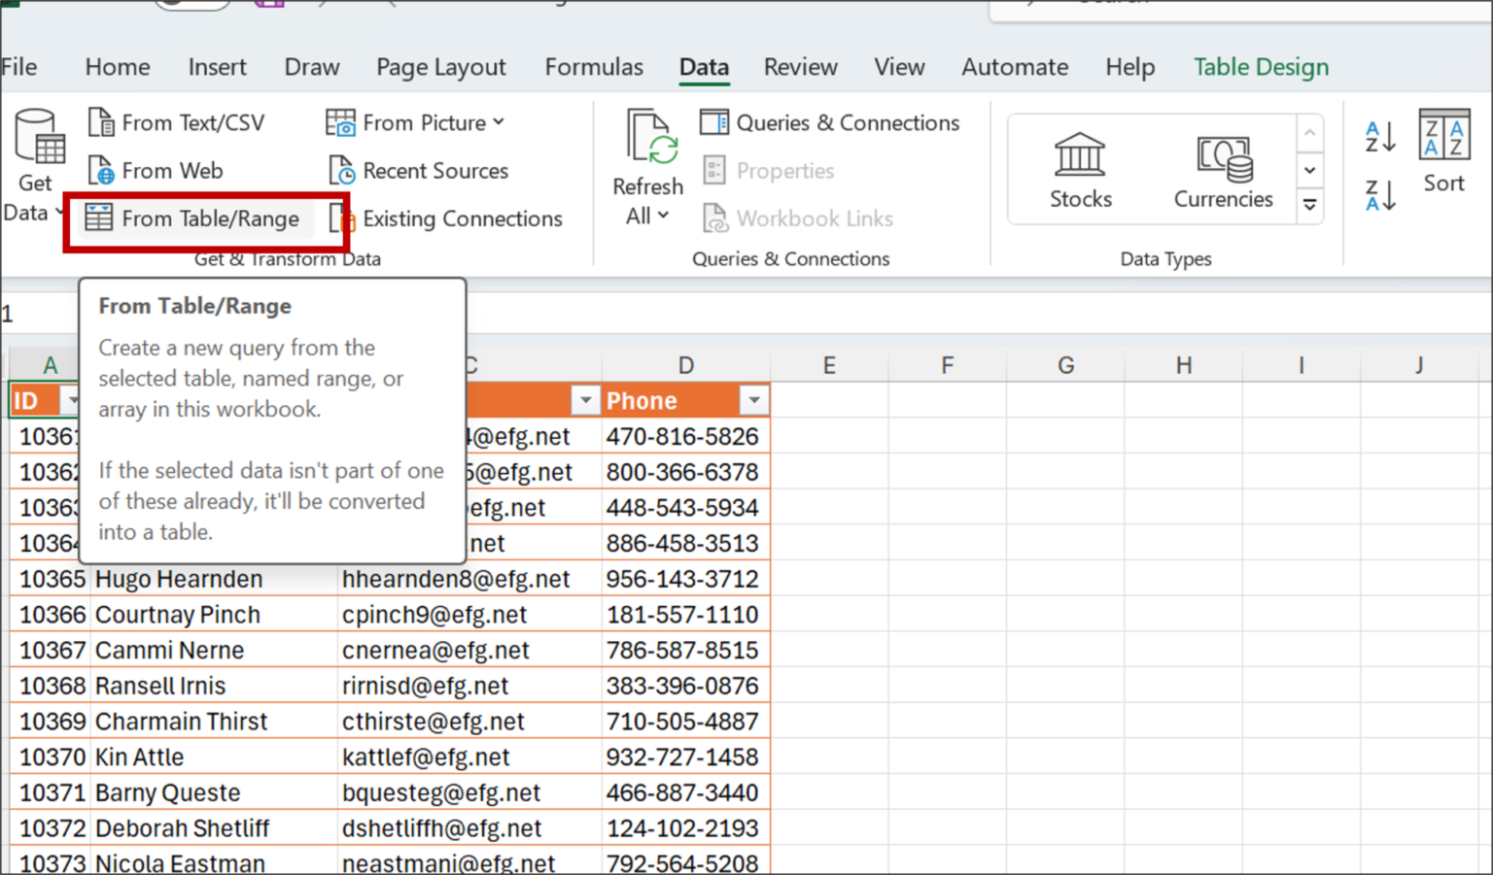
Task: Open the Phone column filter
Action: (755, 400)
